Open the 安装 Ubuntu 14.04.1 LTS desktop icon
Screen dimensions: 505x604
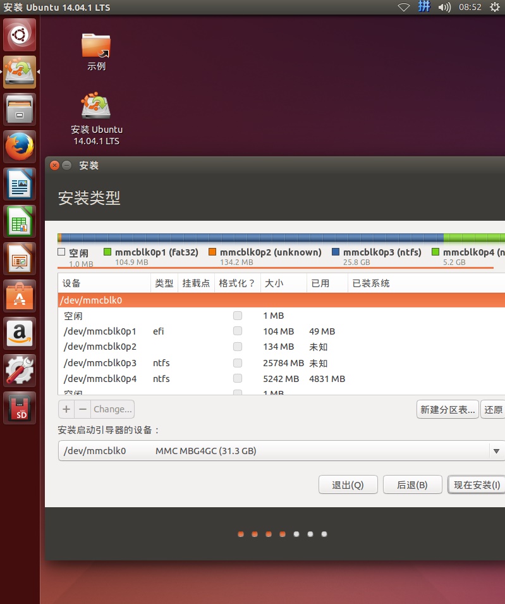pos(96,119)
